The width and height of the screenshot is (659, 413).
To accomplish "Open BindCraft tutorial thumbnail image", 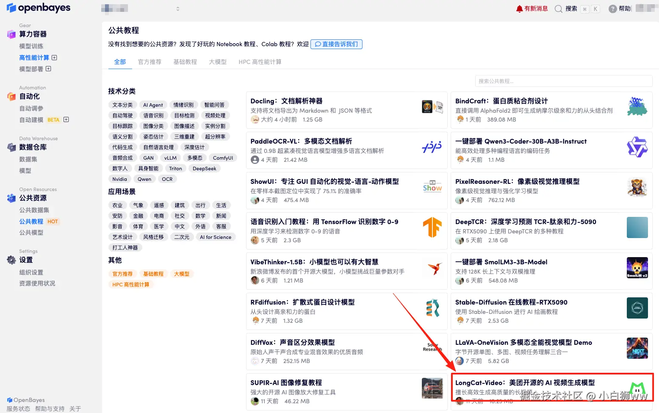I will [637, 106].
